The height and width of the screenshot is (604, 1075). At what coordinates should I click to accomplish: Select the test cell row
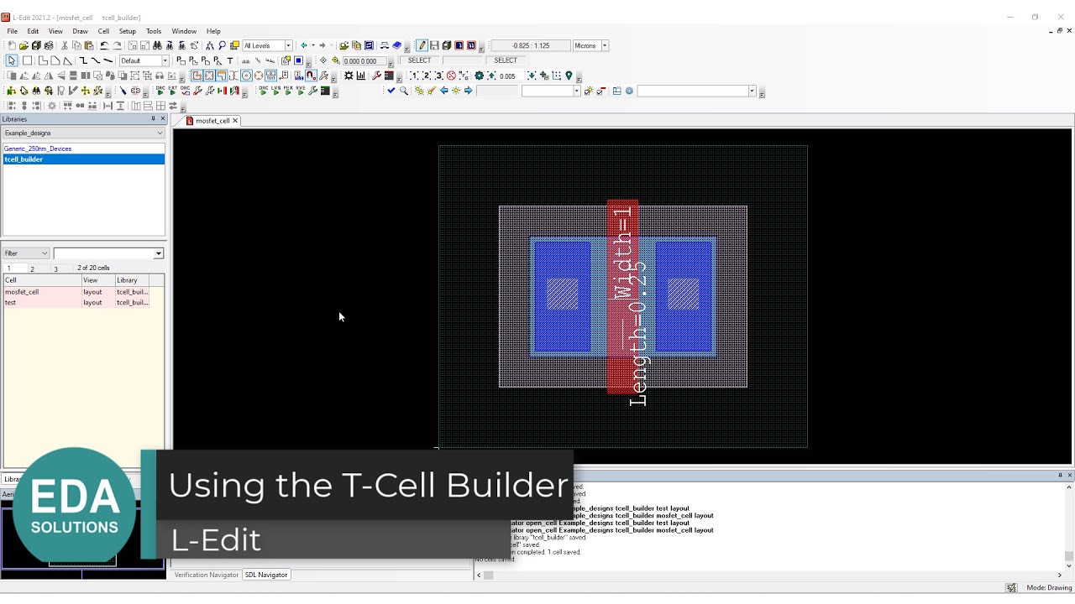76,302
